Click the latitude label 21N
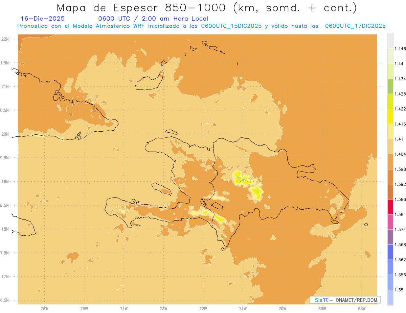The width and height of the screenshot is (406, 313). click(x=5, y=87)
